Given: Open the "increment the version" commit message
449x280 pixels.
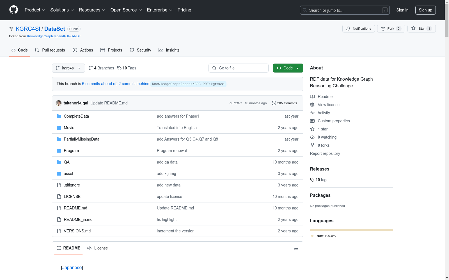Looking at the screenshot, I should (176, 231).
